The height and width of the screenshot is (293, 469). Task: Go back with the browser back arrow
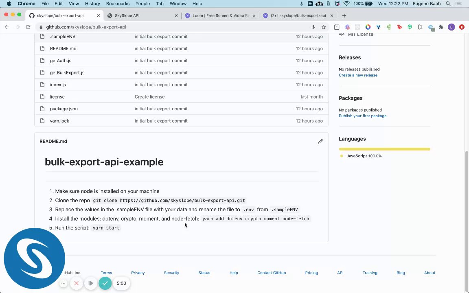(7, 27)
